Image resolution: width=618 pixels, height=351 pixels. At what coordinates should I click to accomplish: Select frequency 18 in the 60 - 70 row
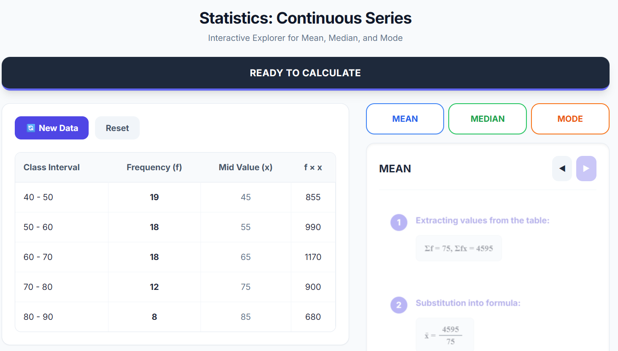154,257
